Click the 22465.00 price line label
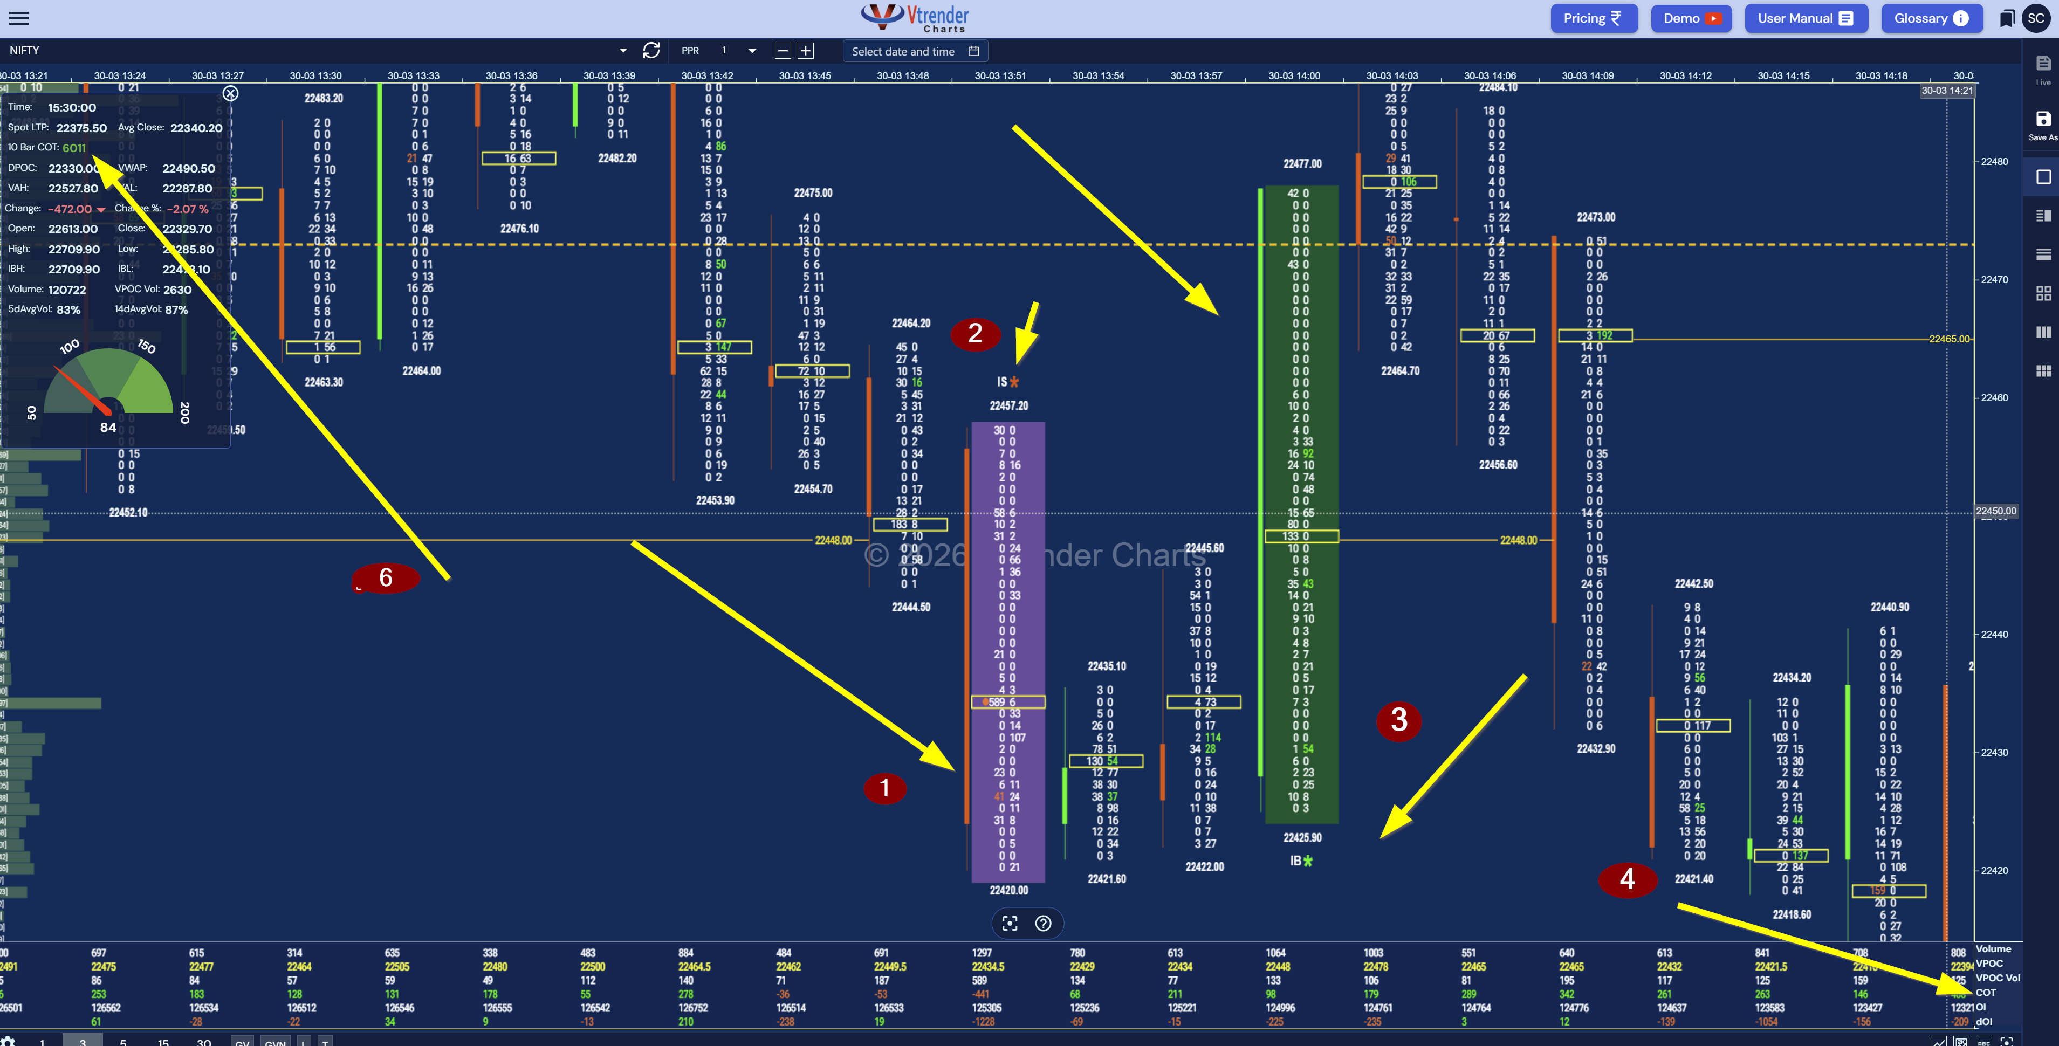2059x1046 pixels. 1950,339
